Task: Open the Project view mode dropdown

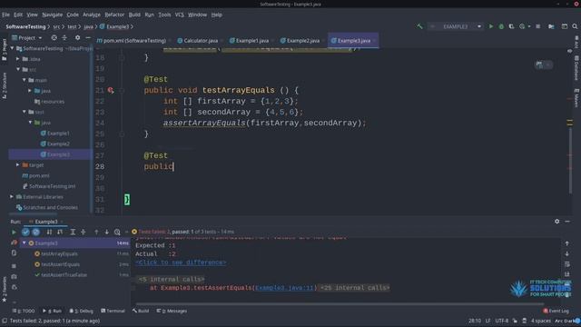Action: point(27,38)
